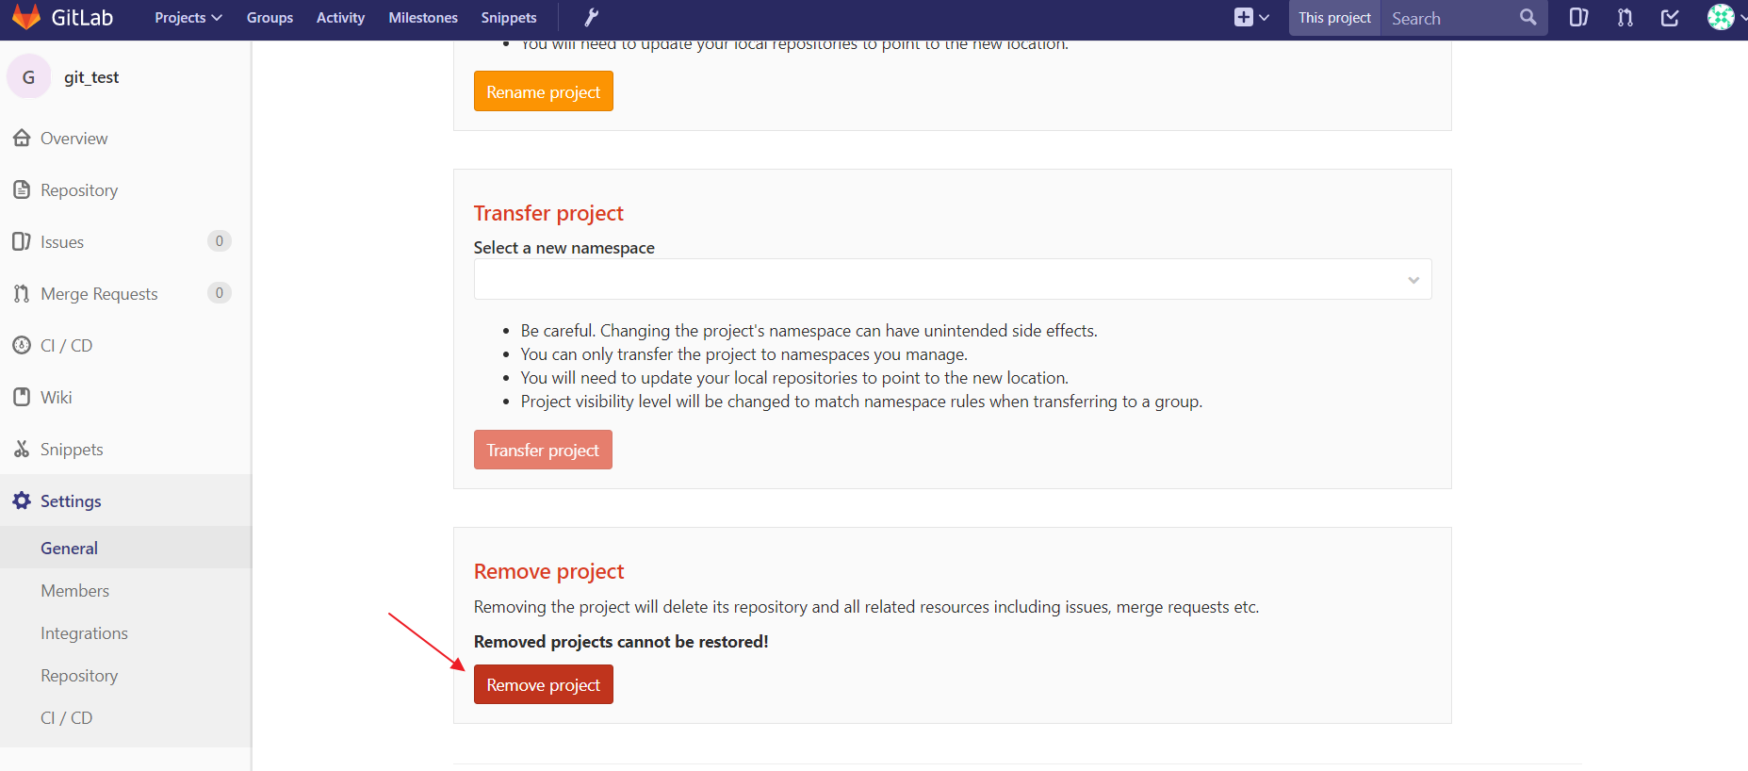Open the Milestones menu item

click(423, 18)
